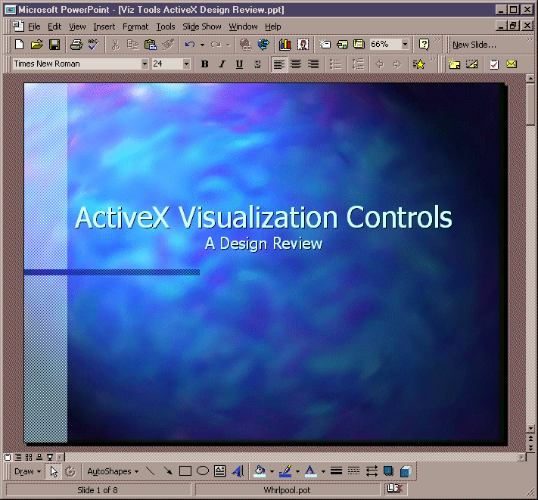Run the spelling check
Viewport: 538px width, 500px height.
click(94, 44)
